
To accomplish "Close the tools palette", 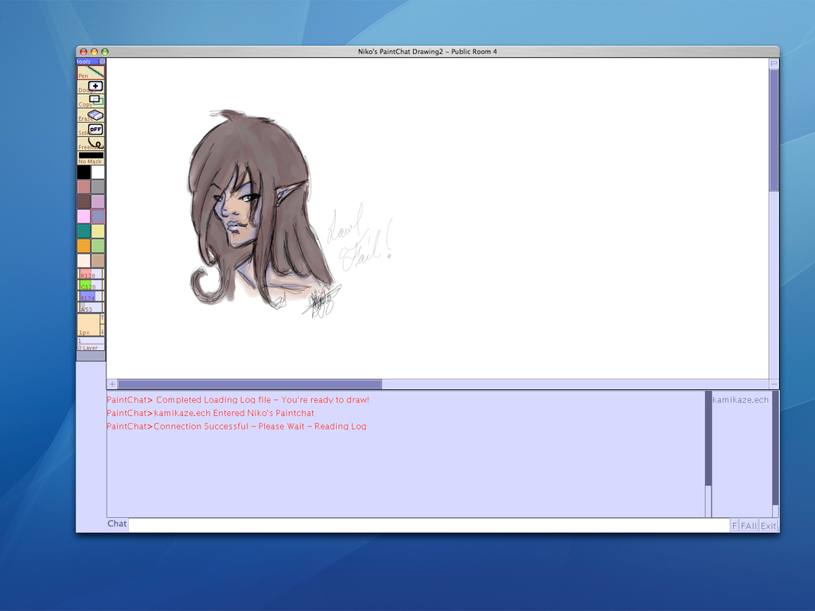I will pyautogui.click(x=102, y=61).
